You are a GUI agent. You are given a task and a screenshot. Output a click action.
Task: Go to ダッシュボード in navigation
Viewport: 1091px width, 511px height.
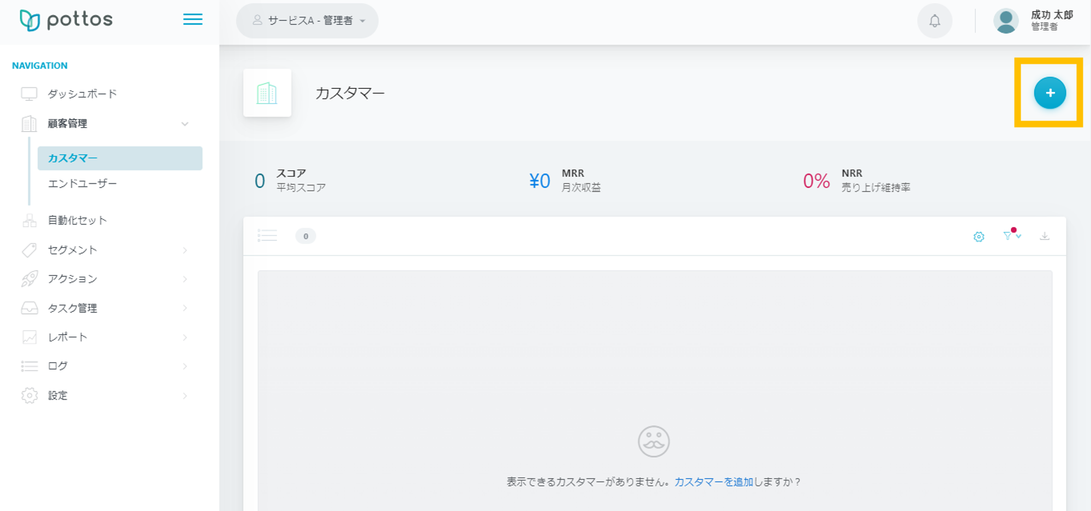point(82,94)
